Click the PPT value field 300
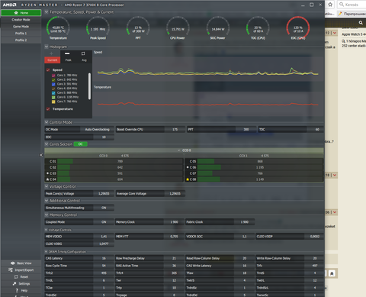 (x=246, y=130)
